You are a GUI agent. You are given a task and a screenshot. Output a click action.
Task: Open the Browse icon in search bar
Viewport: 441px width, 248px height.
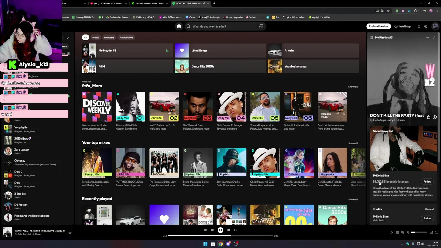click(x=261, y=26)
